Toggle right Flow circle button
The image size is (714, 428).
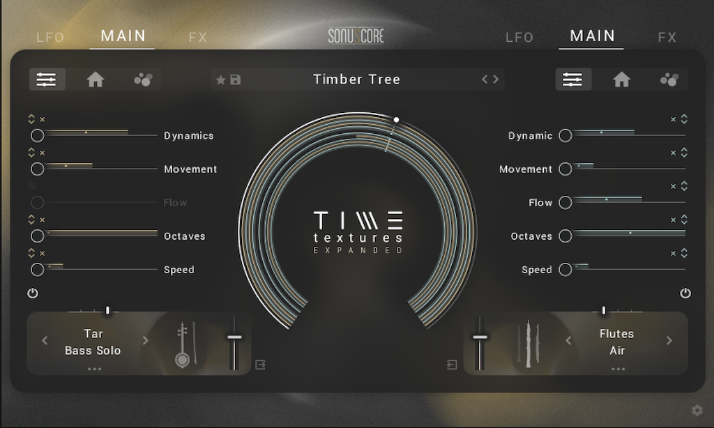[565, 202]
